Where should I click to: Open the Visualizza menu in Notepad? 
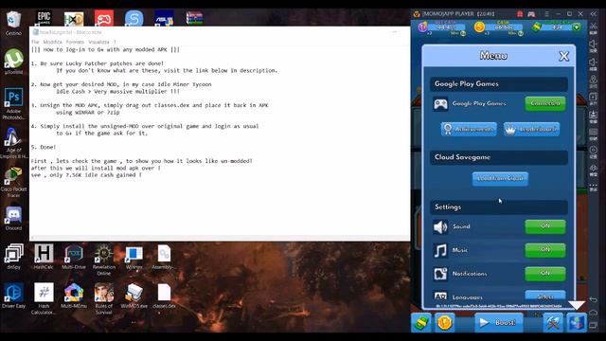pyautogui.click(x=98, y=42)
